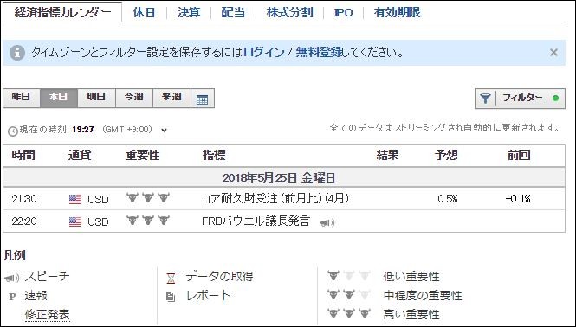Click the US flag in the 22:20 row
Screen dimensions: 576x327
coord(75,221)
